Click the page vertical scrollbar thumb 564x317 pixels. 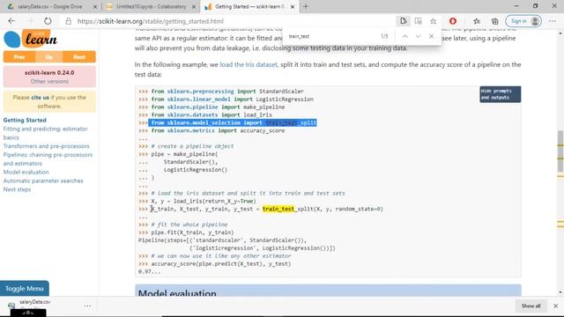click(x=560, y=151)
